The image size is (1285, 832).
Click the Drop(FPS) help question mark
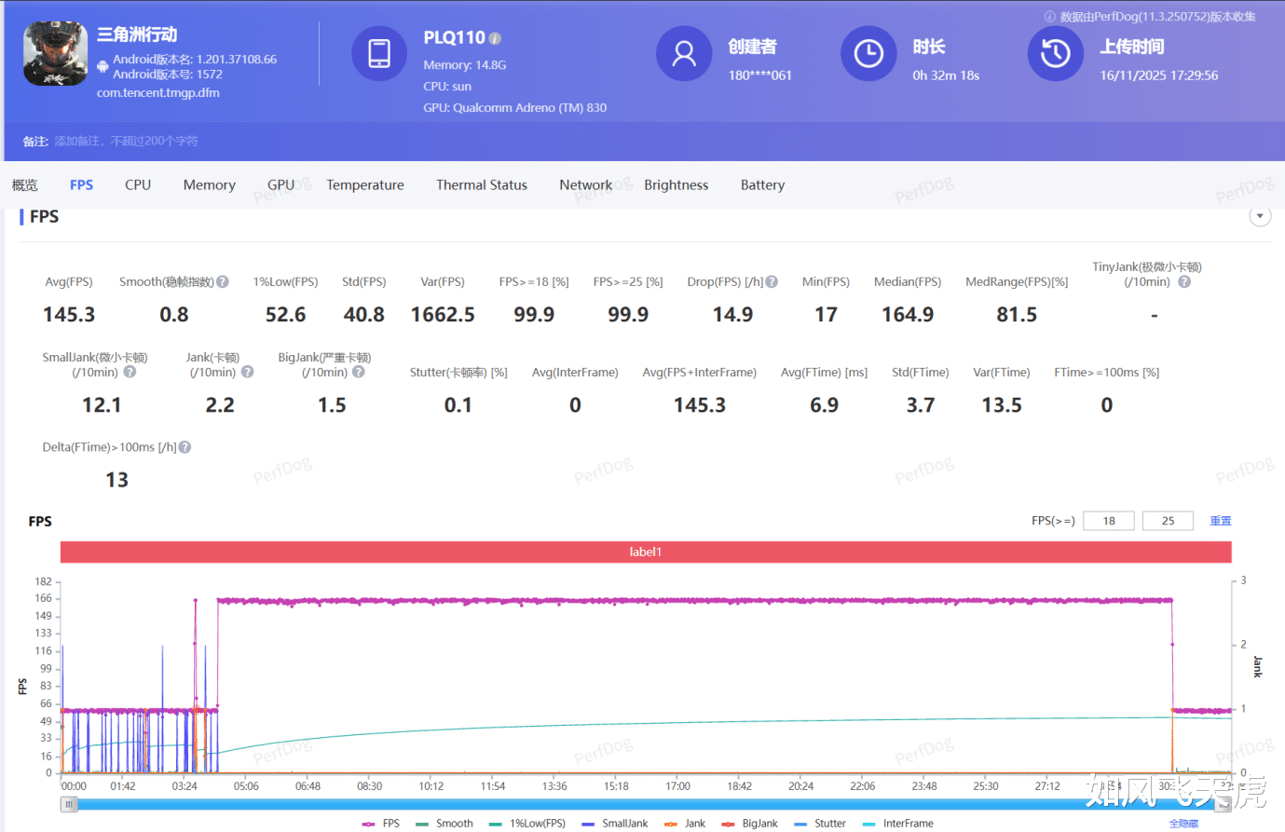point(772,282)
